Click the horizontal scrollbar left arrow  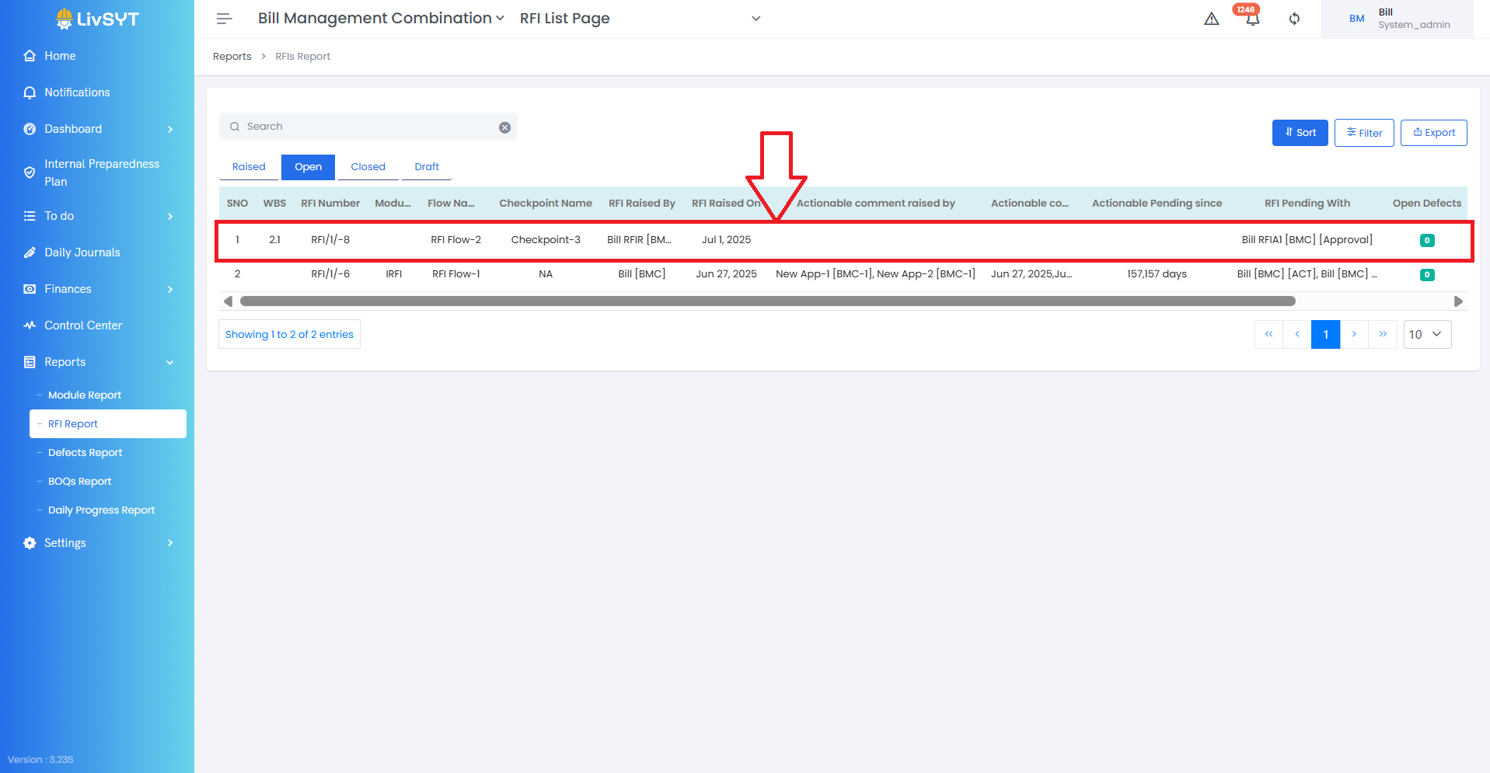pyautogui.click(x=228, y=301)
